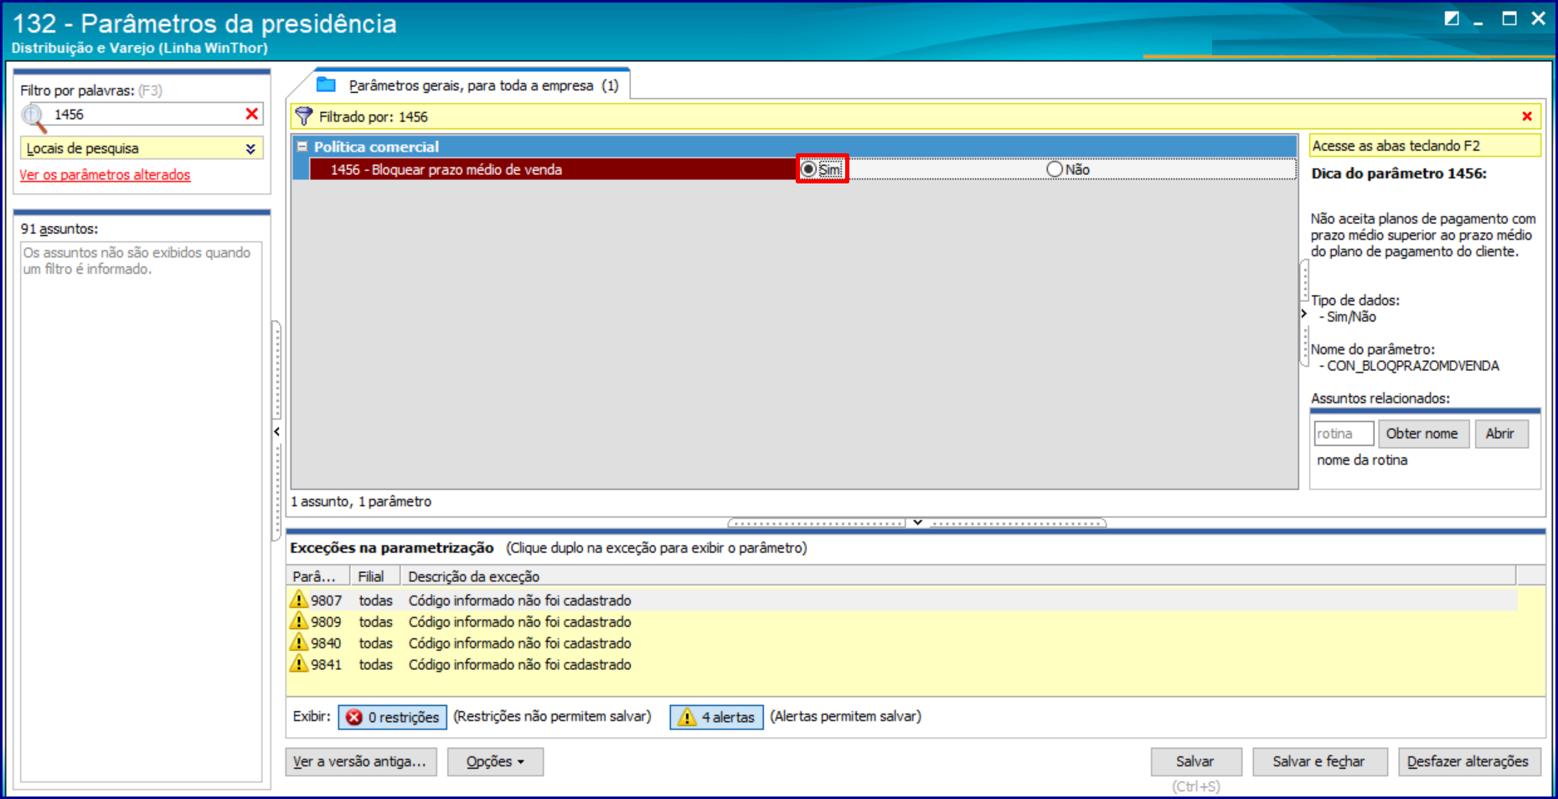The width and height of the screenshot is (1558, 799).
Task: Open the Opções dropdown button
Action: [x=495, y=761]
